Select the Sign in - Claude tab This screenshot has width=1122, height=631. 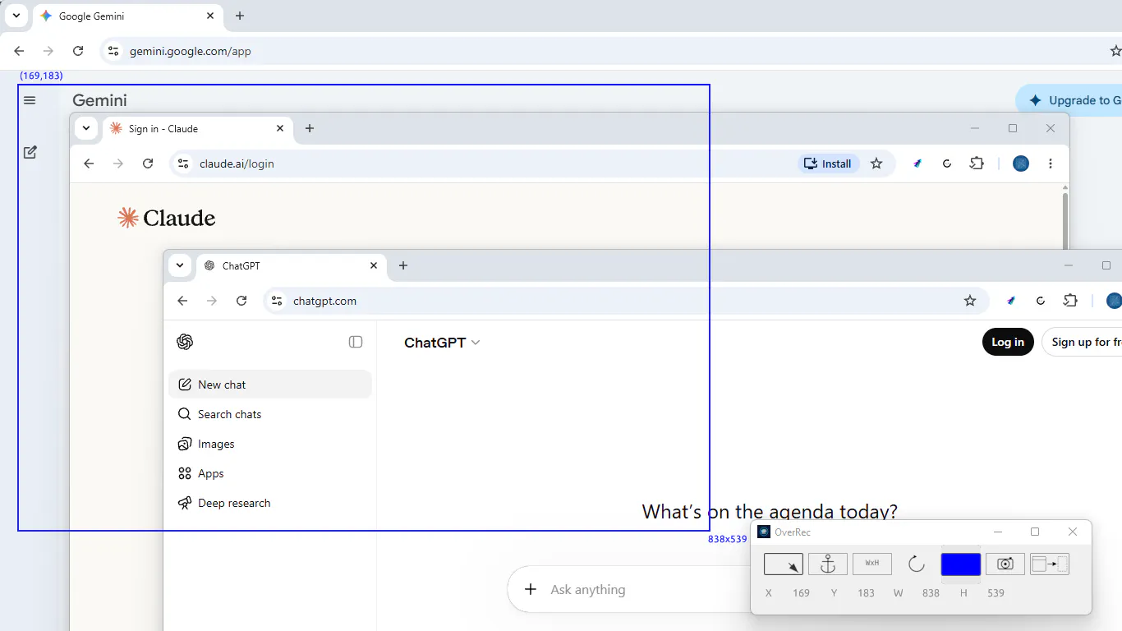point(197,129)
